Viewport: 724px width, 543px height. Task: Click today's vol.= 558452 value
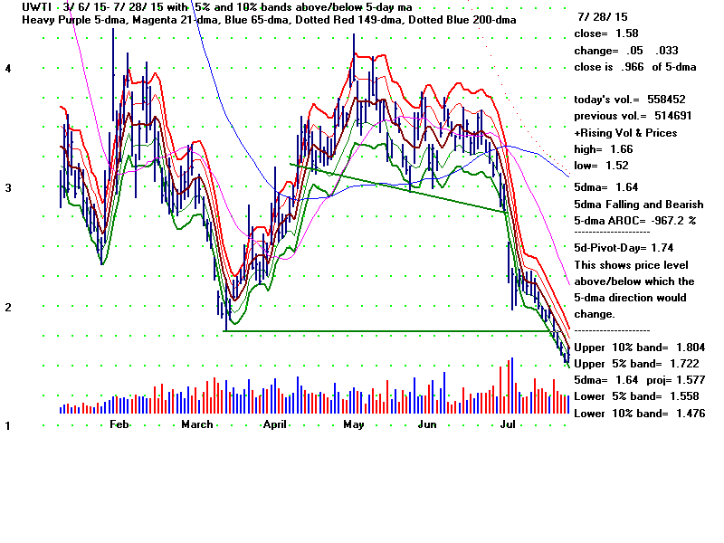click(x=630, y=100)
